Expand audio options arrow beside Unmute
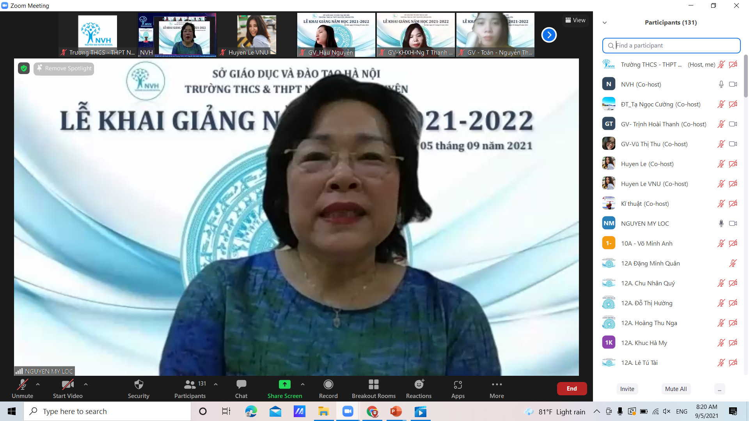The width and height of the screenshot is (749, 421). point(38,384)
